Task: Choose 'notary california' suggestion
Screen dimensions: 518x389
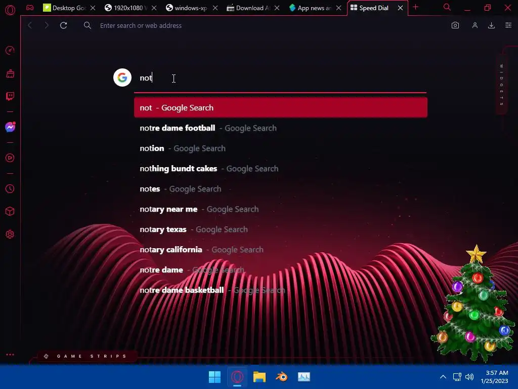Action: pyautogui.click(x=280, y=249)
